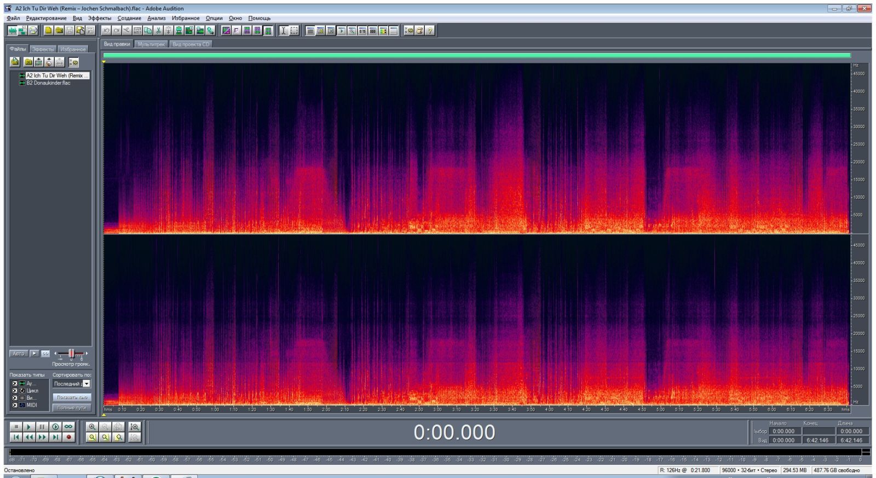Switch to Мультитрек tab

point(151,44)
